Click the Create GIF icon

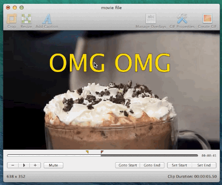(x=207, y=19)
